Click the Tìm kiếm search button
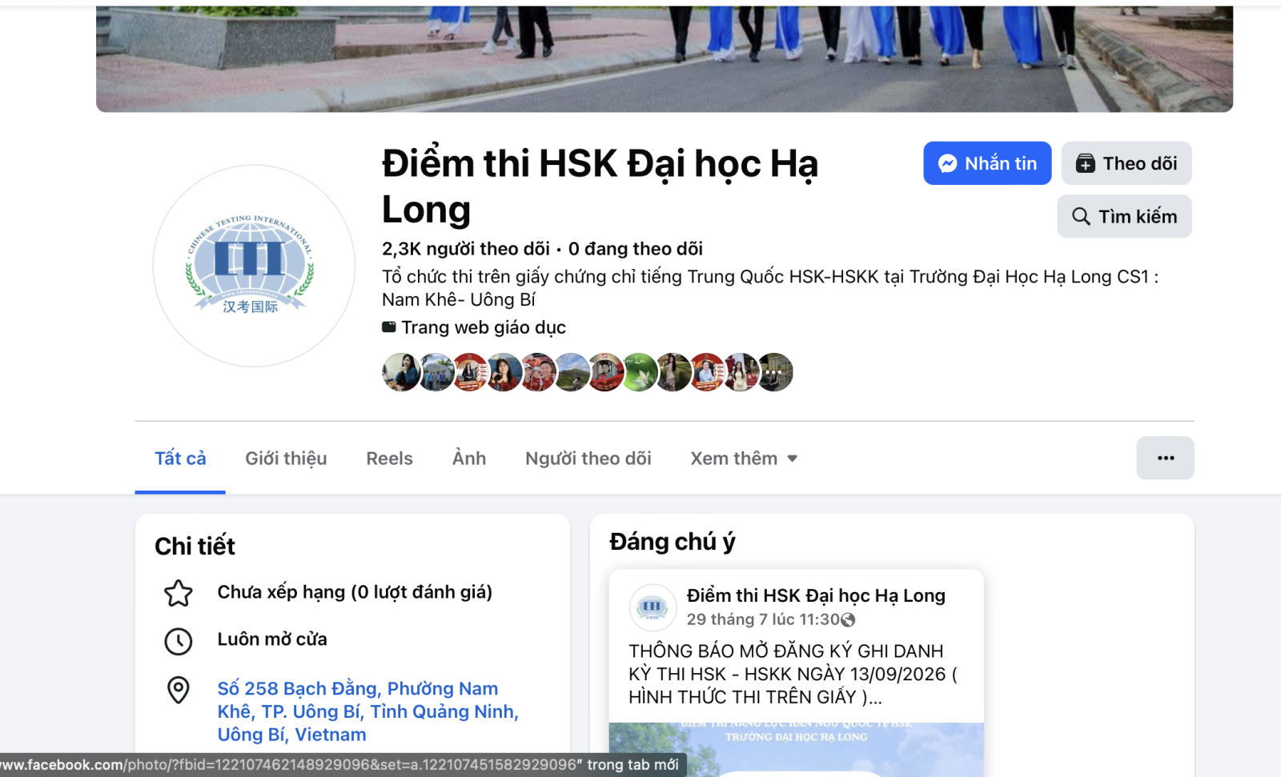Image resolution: width=1281 pixels, height=777 pixels. [1124, 216]
